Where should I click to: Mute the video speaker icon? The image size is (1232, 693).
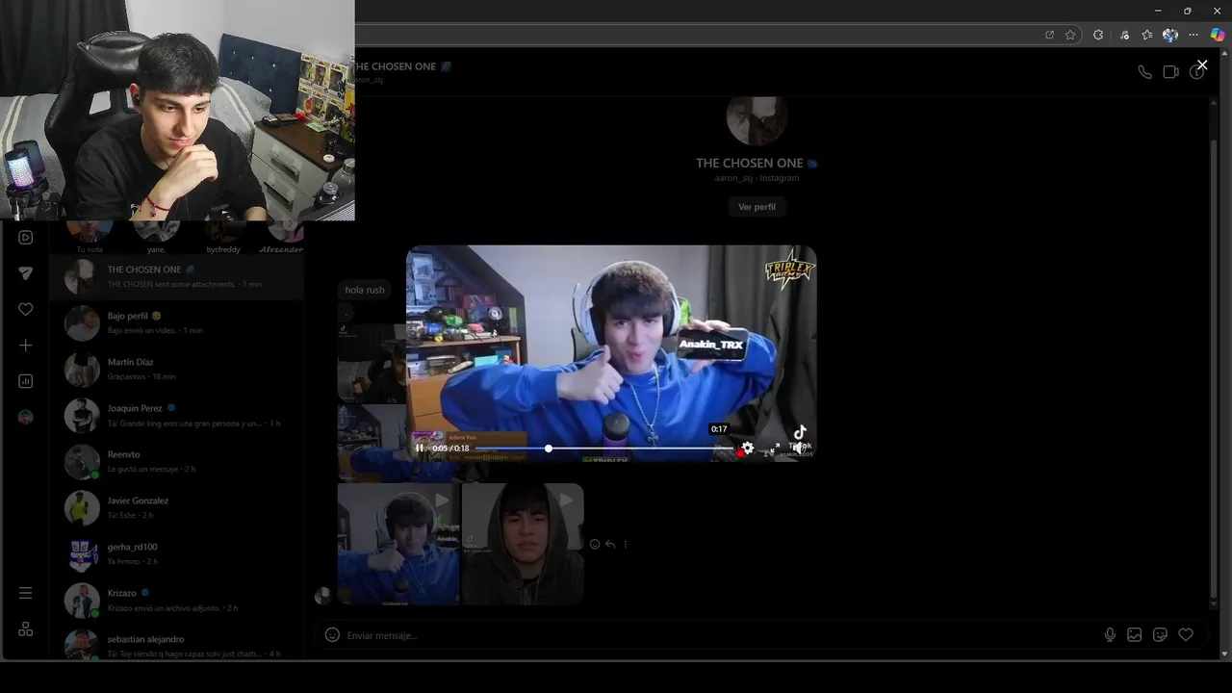[x=799, y=449]
